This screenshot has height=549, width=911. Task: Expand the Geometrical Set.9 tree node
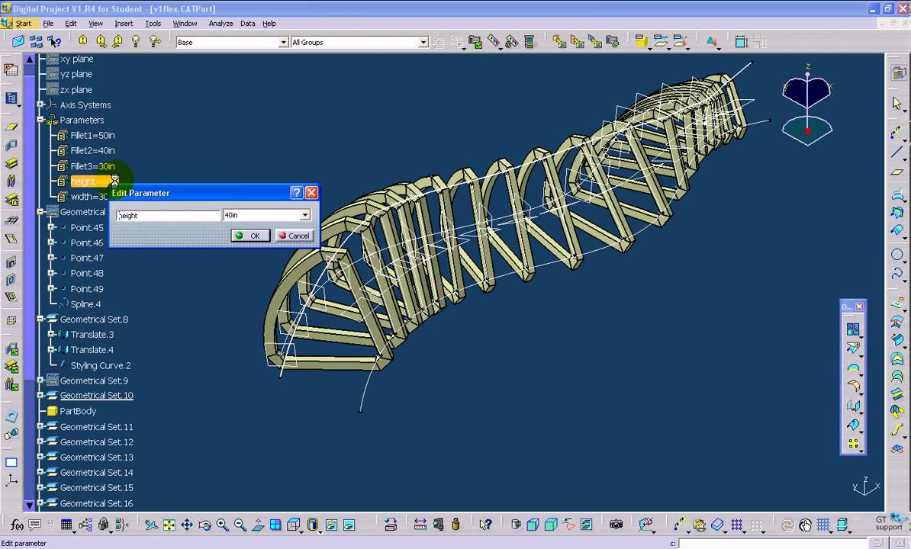pos(40,380)
